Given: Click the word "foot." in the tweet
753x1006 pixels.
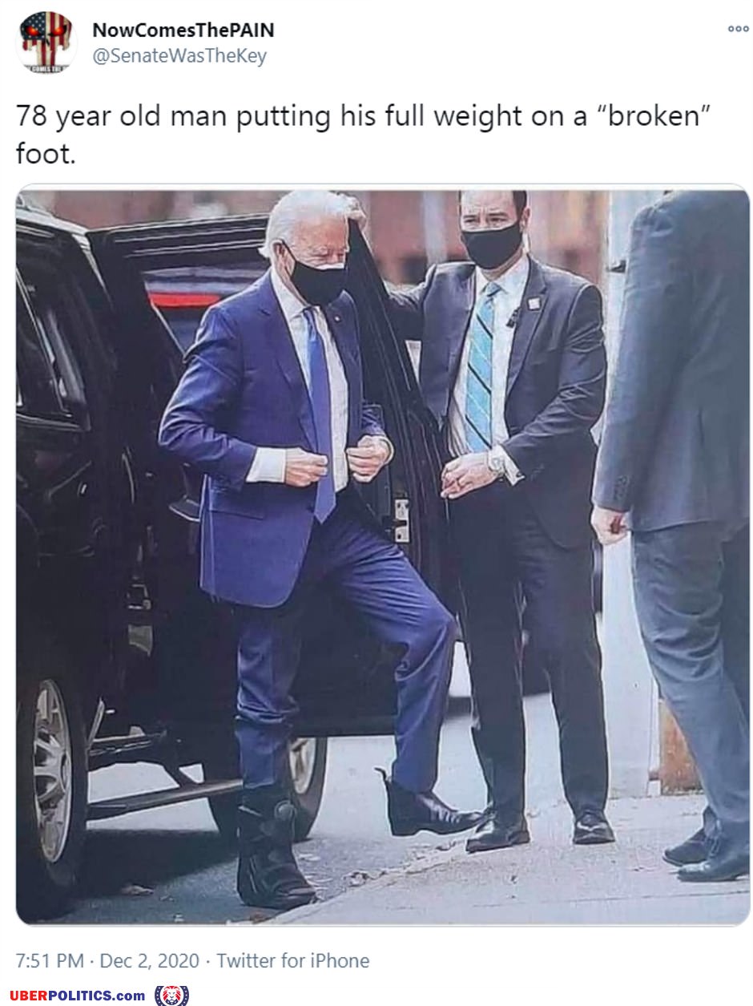Looking at the screenshot, I should click(x=46, y=152).
